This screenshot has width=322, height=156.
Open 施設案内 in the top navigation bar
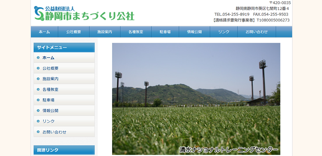pyautogui.click(x=105, y=32)
